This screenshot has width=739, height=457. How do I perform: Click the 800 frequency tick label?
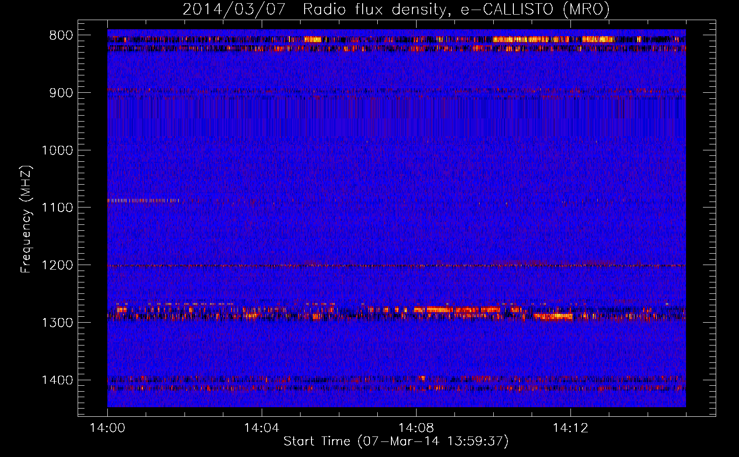click(61, 35)
